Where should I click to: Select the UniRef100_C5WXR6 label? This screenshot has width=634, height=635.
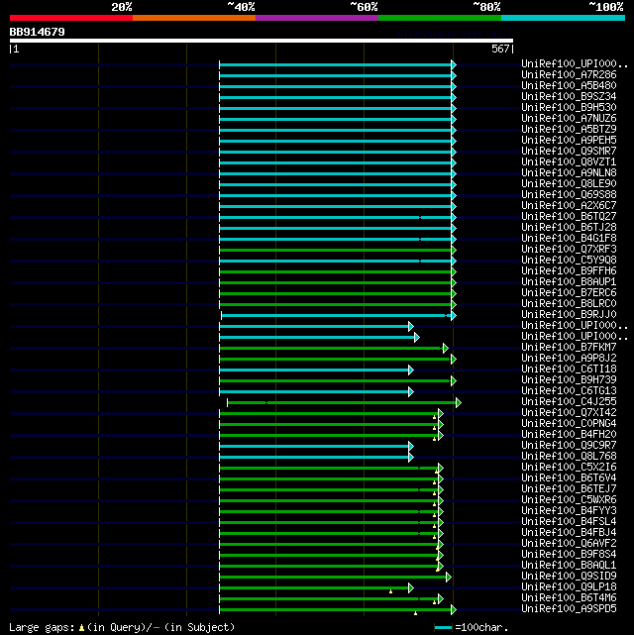(x=569, y=500)
